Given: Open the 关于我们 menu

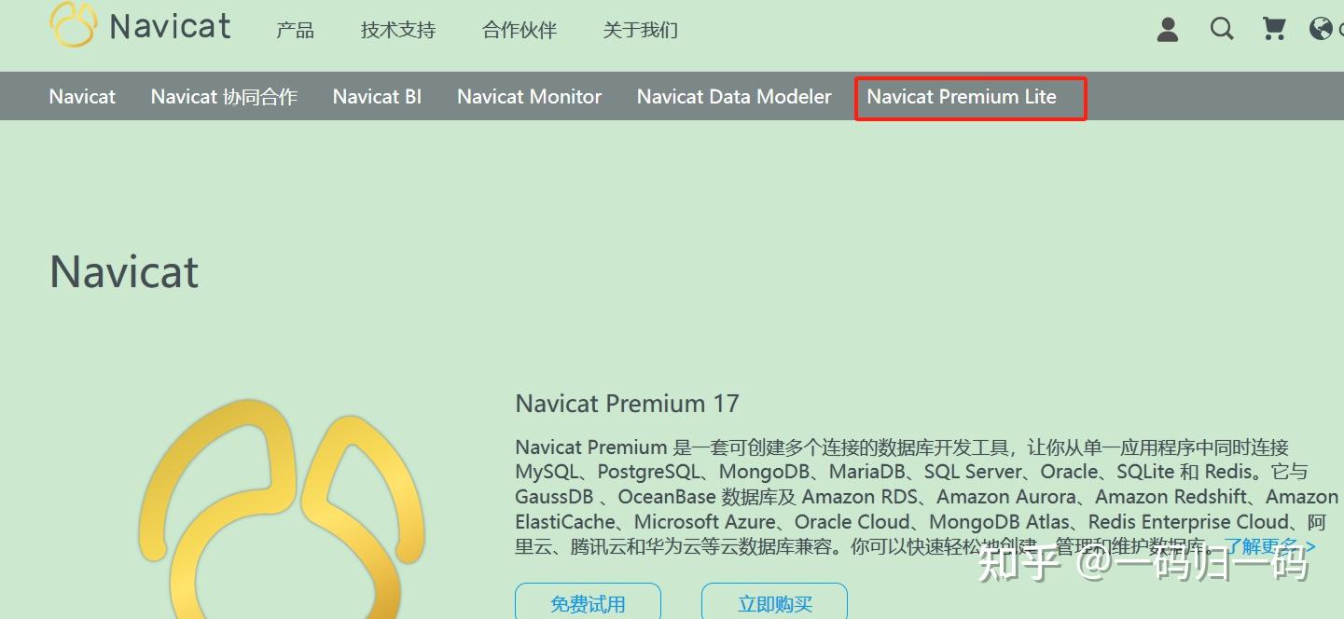Looking at the screenshot, I should click(640, 30).
